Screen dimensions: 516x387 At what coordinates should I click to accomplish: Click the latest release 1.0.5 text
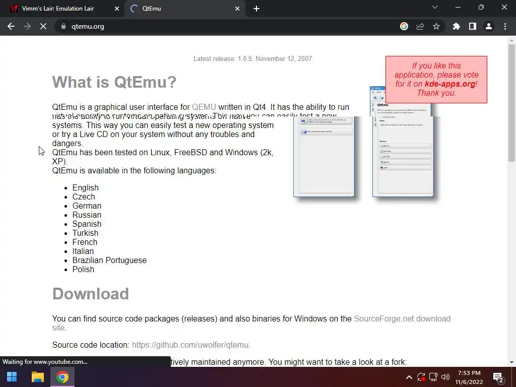(253, 58)
